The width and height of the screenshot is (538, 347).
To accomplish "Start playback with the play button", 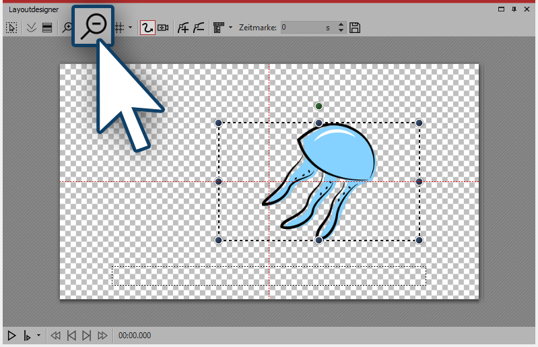I will pyautogui.click(x=11, y=335).
